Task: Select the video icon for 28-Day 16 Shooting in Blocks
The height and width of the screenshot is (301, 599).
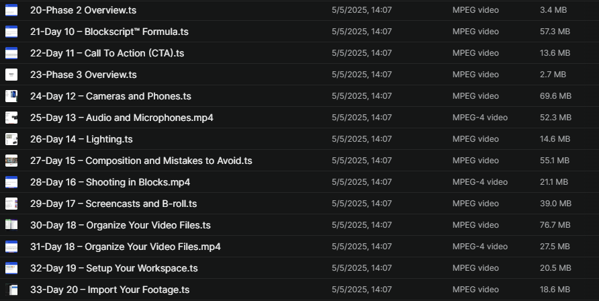Action: [11, 182]
